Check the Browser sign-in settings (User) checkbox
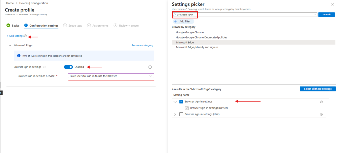Image resolution: width=339 pixels, height=153 pixels. point(181,114)
